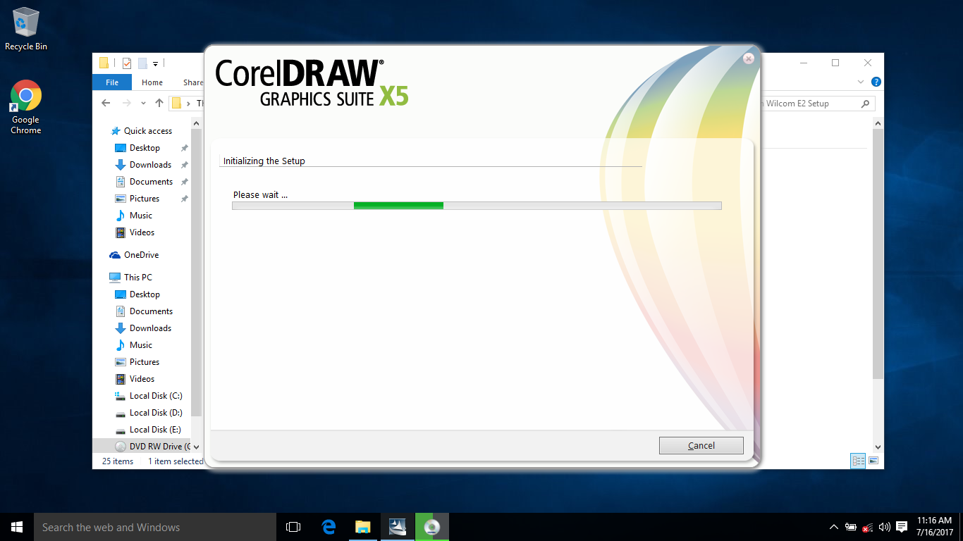Open Explorer help button

click(876, 82)
